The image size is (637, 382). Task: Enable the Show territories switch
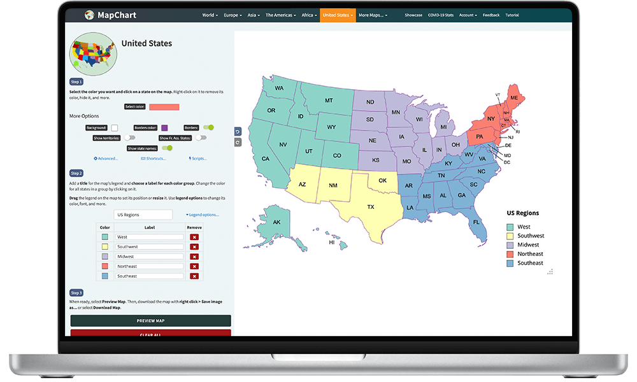129,138
